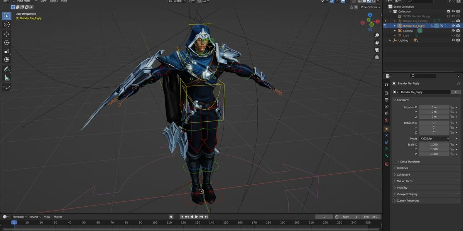
Task: Toggle Collection eye visibility
Action: [453, 12]
